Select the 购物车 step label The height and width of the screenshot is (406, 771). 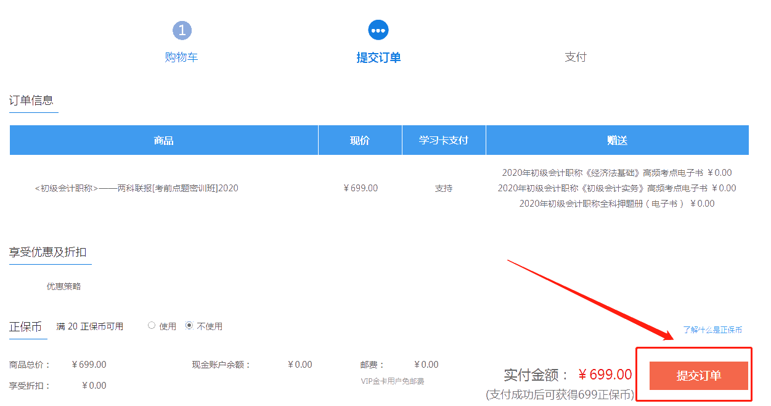(x=181, y=56)
